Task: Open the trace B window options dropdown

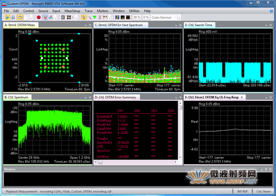Action: [86, 98]
